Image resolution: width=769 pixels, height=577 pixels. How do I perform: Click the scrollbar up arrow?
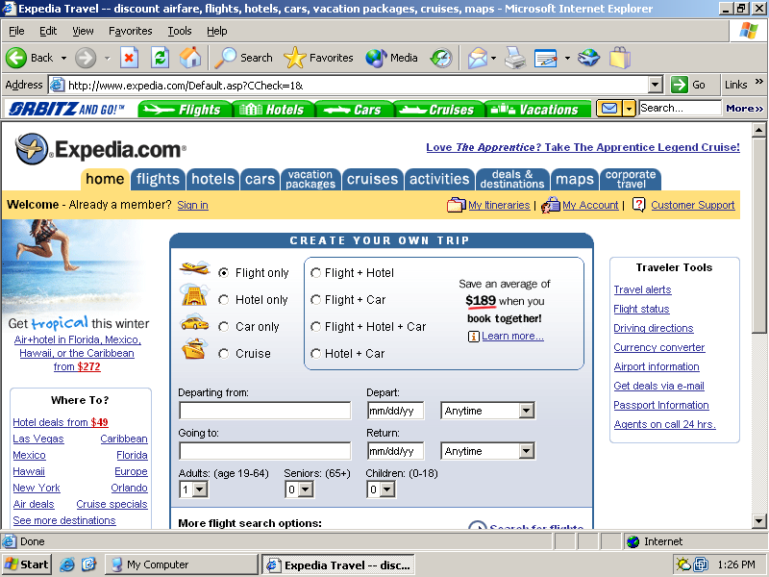click(x=758, y=130)
